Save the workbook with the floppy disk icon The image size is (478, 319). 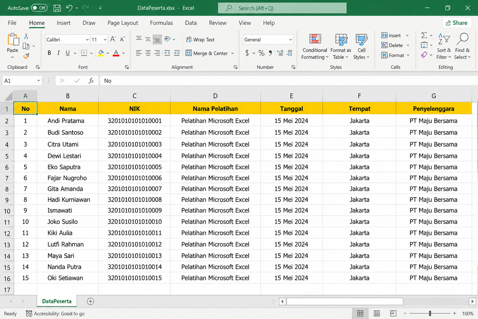(57, 8)
